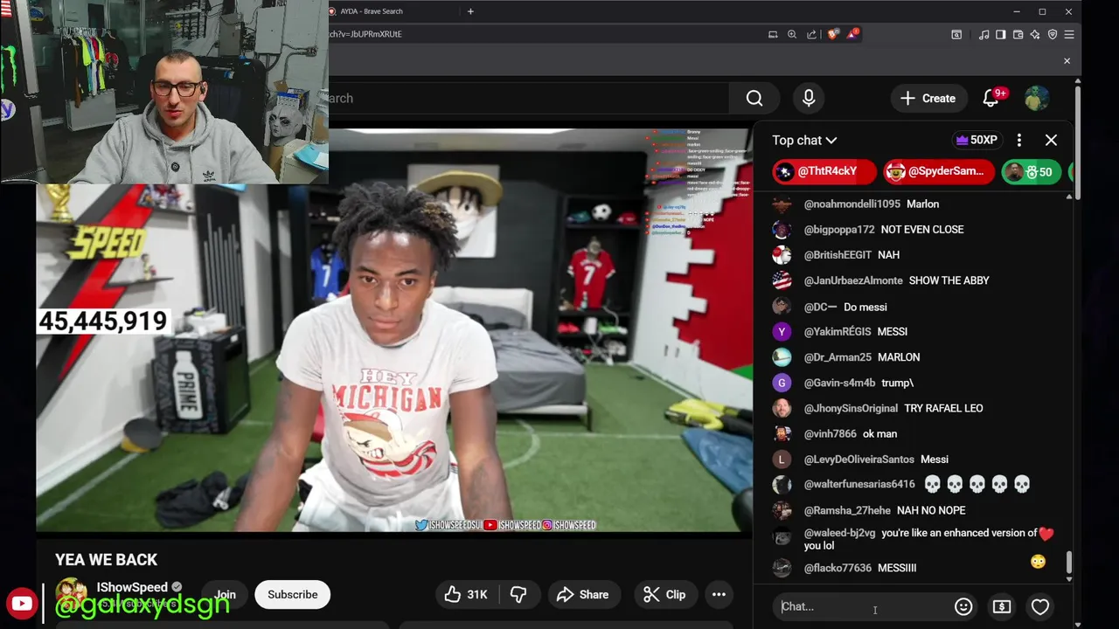
Task: Click the Join membership button
Action: [x=226, y=595]
